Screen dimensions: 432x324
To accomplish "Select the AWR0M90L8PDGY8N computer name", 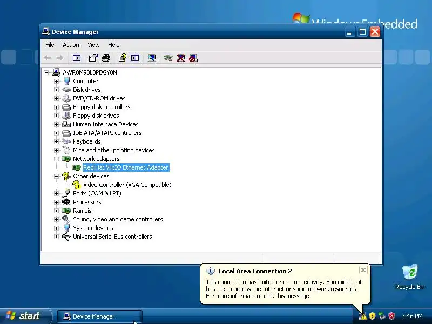I will click(90, 72).
